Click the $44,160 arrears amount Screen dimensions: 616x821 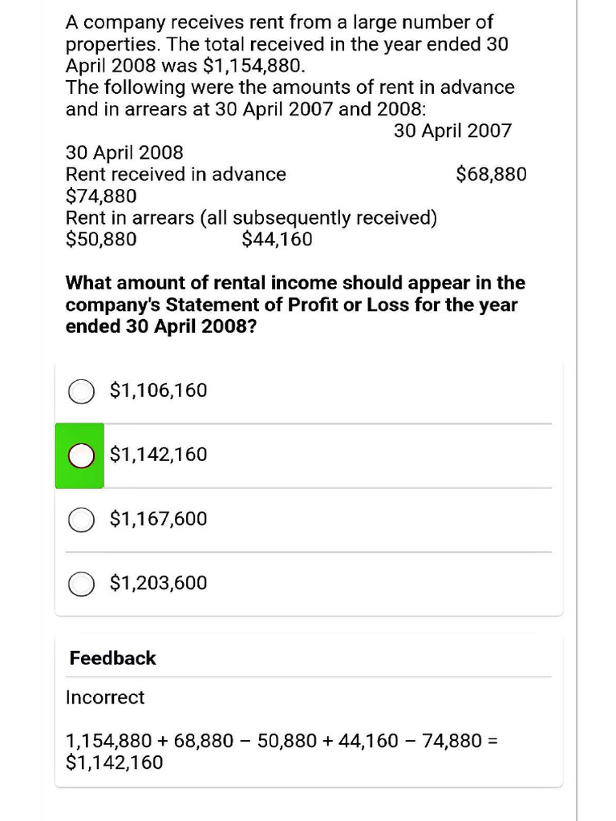[277, 240]
